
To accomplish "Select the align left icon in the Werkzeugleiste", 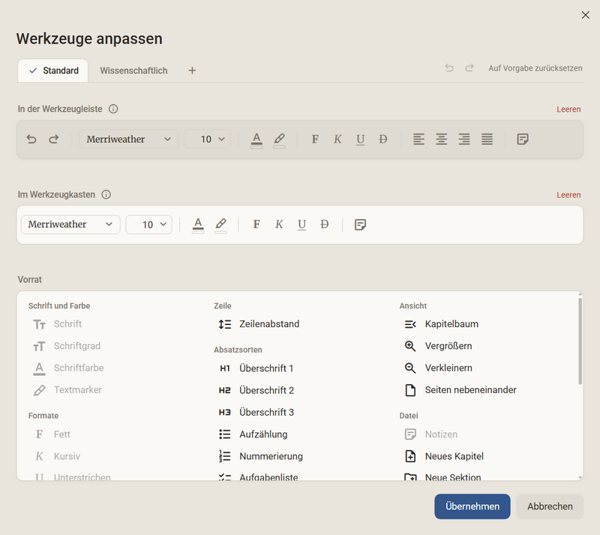I will [418, 139].
